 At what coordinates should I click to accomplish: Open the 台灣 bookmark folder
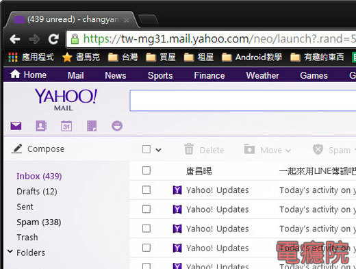coord(123,57)
